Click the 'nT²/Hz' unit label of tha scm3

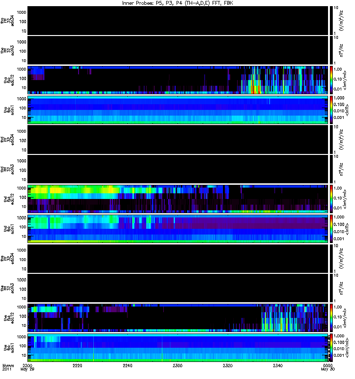341,50
